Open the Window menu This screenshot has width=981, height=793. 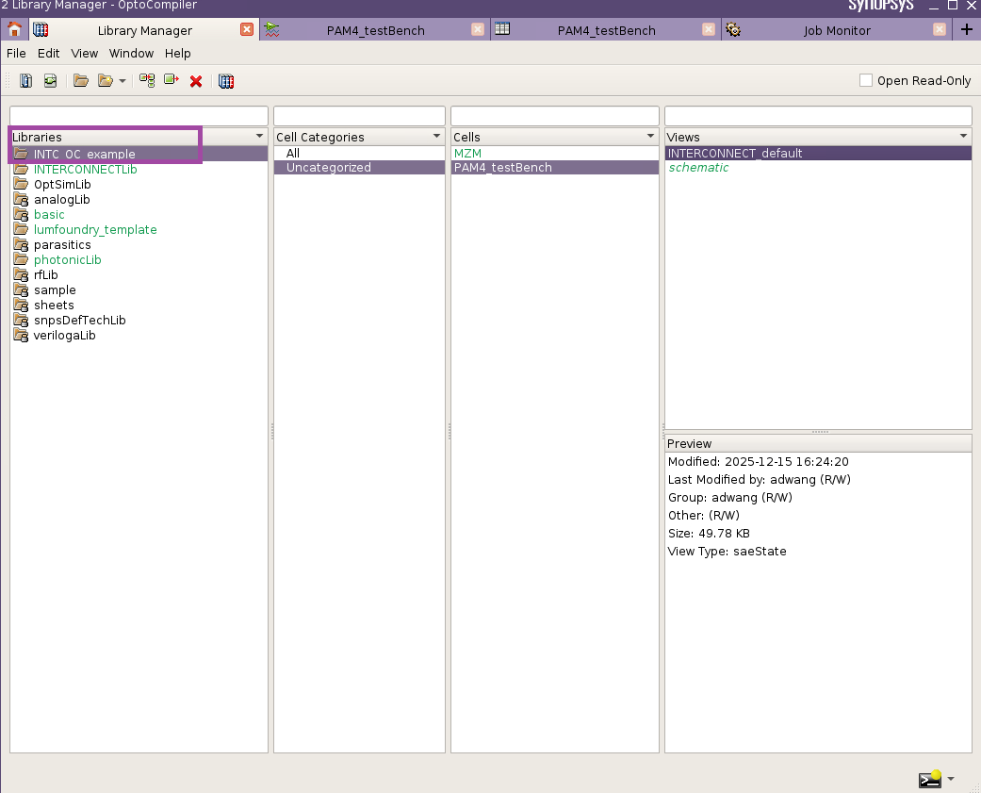(x=131, y=53)
